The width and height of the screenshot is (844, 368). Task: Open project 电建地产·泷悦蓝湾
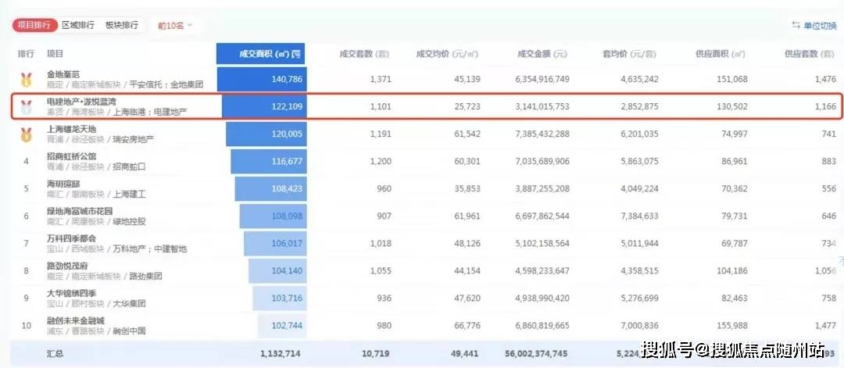point(81,102)
